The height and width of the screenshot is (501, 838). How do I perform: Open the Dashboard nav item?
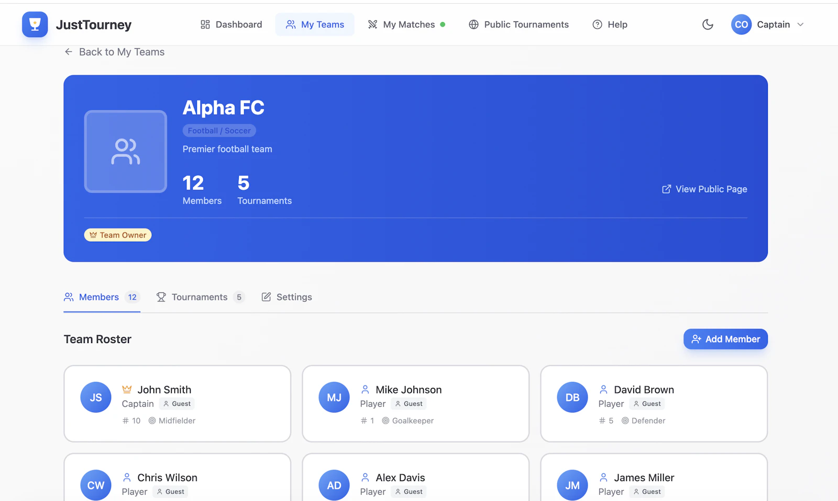click(231, 25)
